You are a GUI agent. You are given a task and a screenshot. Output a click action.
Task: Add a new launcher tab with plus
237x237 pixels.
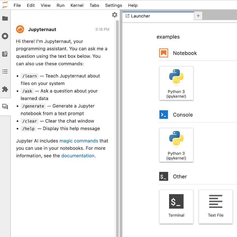click(198, 16)
